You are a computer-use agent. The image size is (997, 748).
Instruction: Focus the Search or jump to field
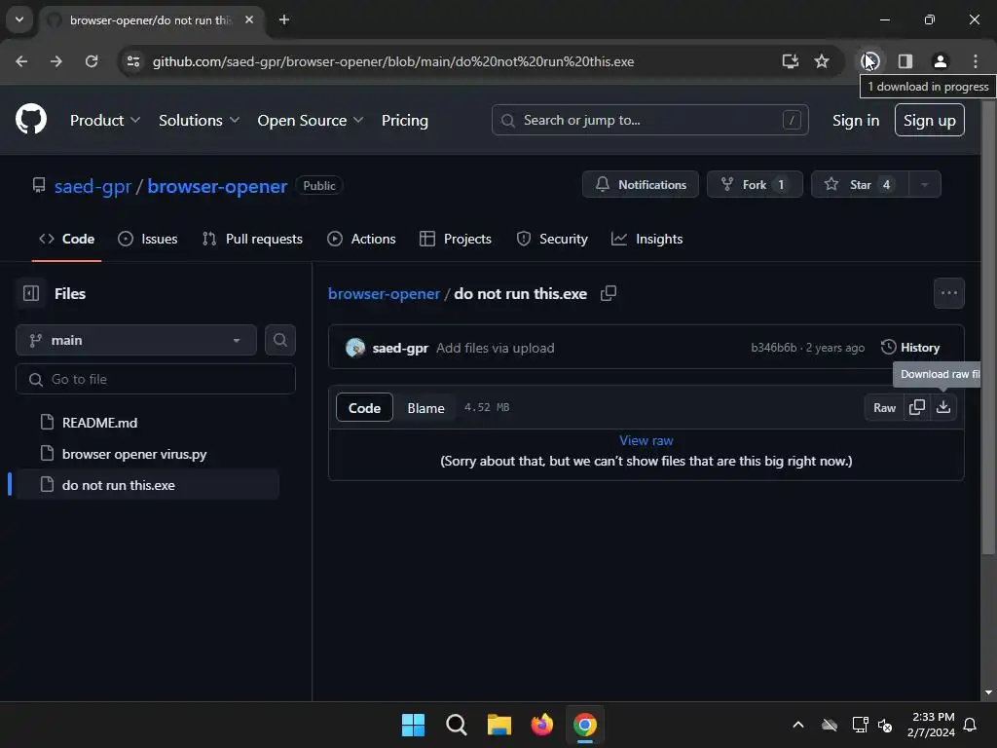(649, 120)
